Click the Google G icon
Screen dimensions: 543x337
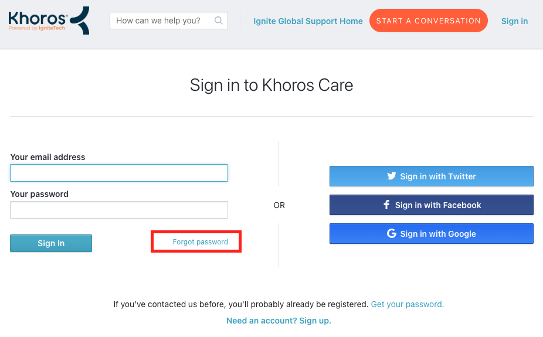391,233
